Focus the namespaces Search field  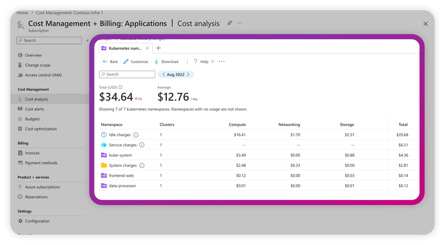coord(127,74)
